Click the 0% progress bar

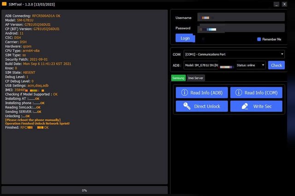(x=84, y=190)
